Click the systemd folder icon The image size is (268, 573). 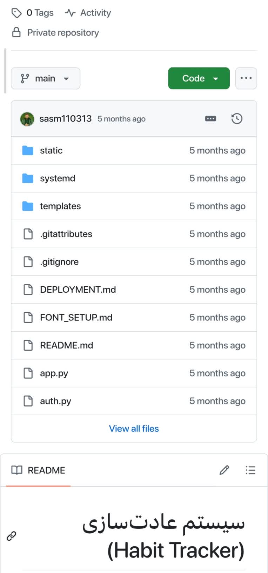tap(28, 178)
